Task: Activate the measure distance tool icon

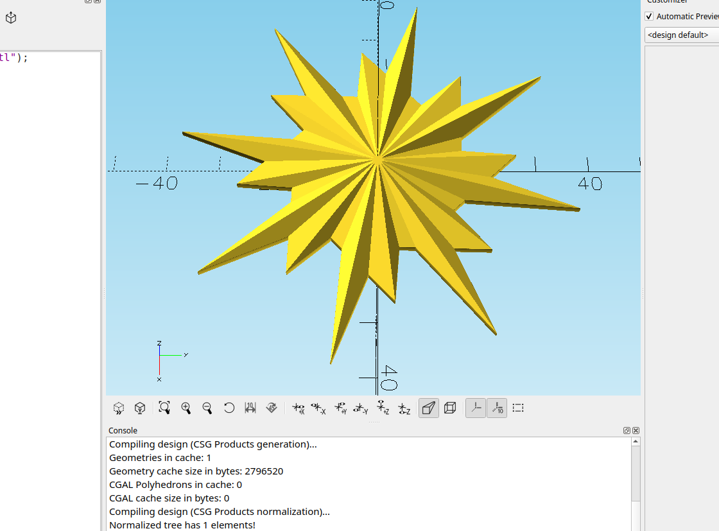Action: (250, 408)
